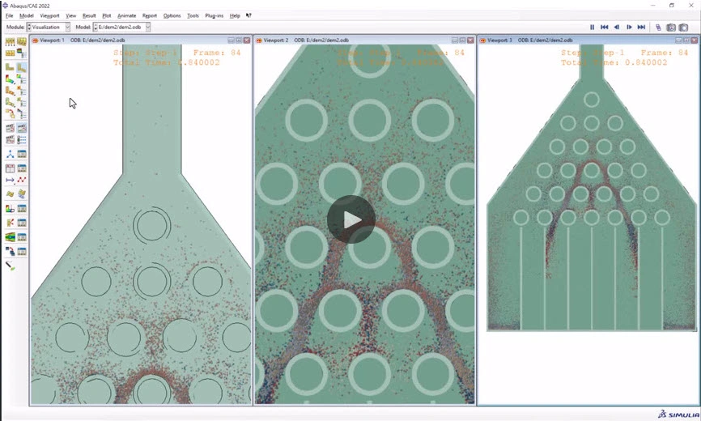Select the Plot Undeformed Shape tool
Image resolution: width=701 pixels, height=421 pixels.
tap(10, 67)
